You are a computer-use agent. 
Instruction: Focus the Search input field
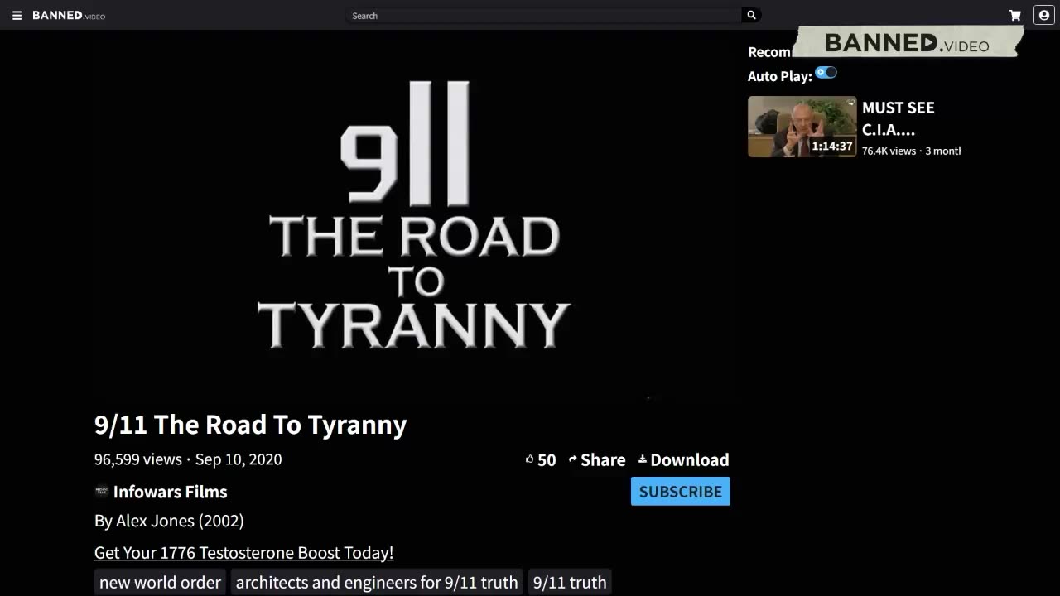pyautogui.click(x=543, y=15)
